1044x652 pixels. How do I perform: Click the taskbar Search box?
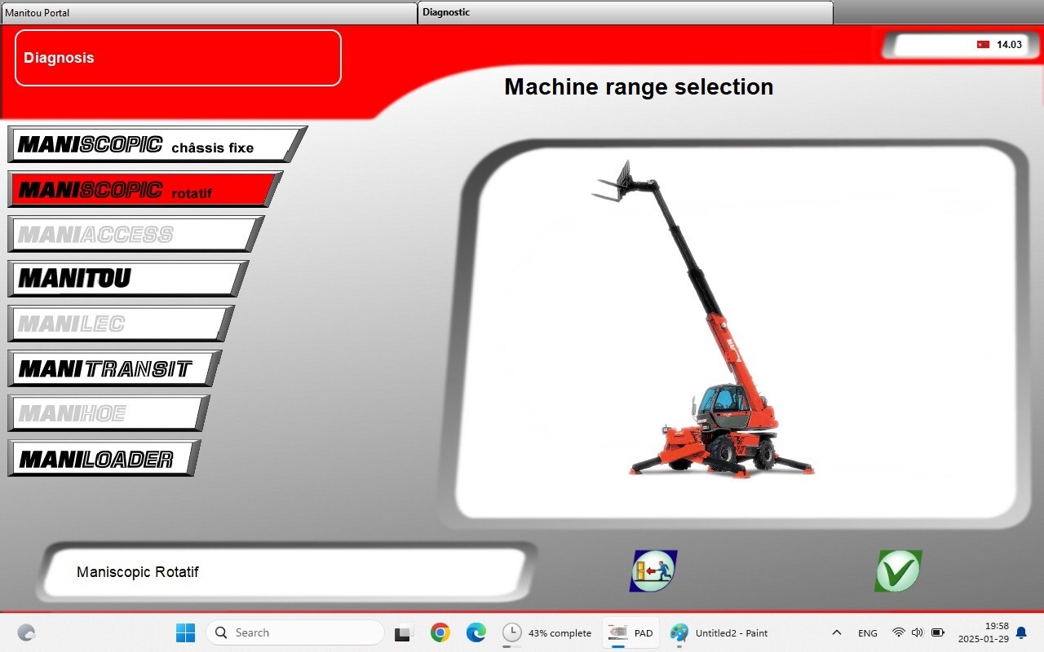pyautogui.click(x=294, y=632)
